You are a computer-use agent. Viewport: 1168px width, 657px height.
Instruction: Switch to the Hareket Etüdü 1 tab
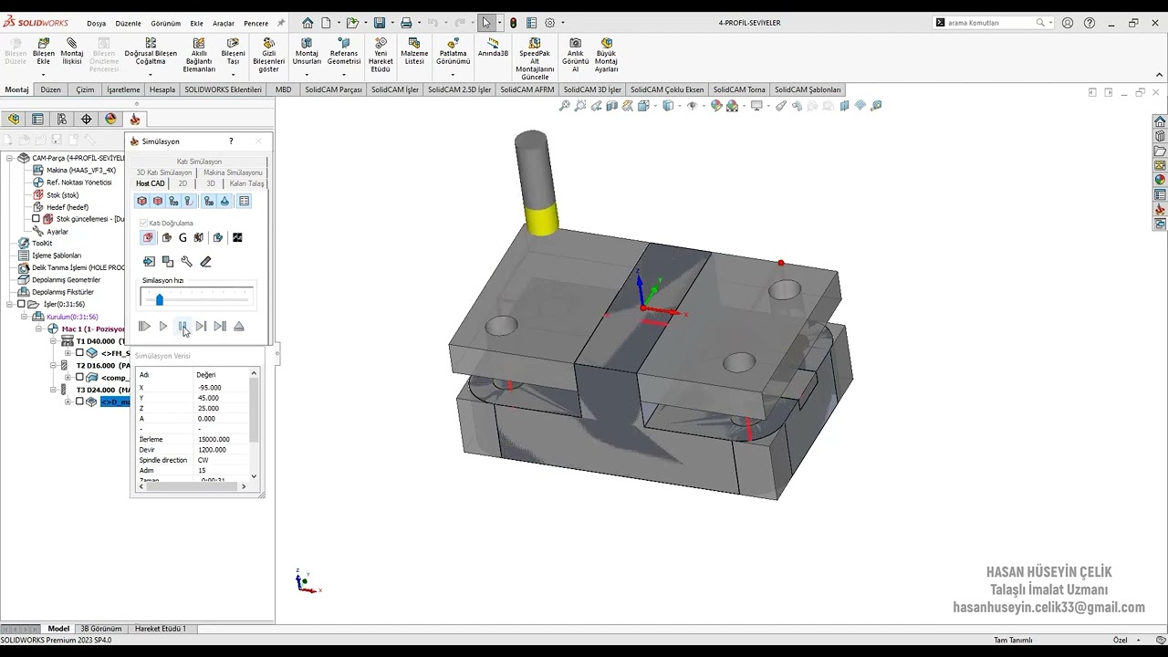click(161, 629)
